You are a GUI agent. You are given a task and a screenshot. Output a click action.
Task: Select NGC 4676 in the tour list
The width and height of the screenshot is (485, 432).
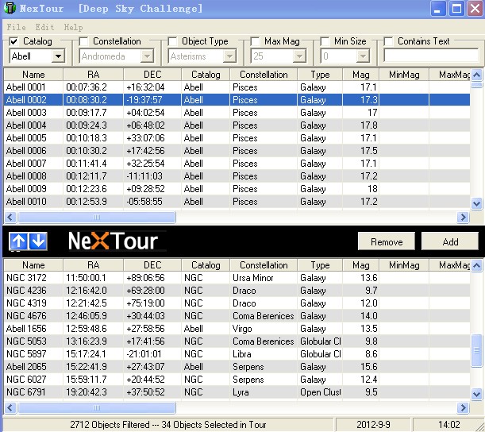tap(237, 316)
